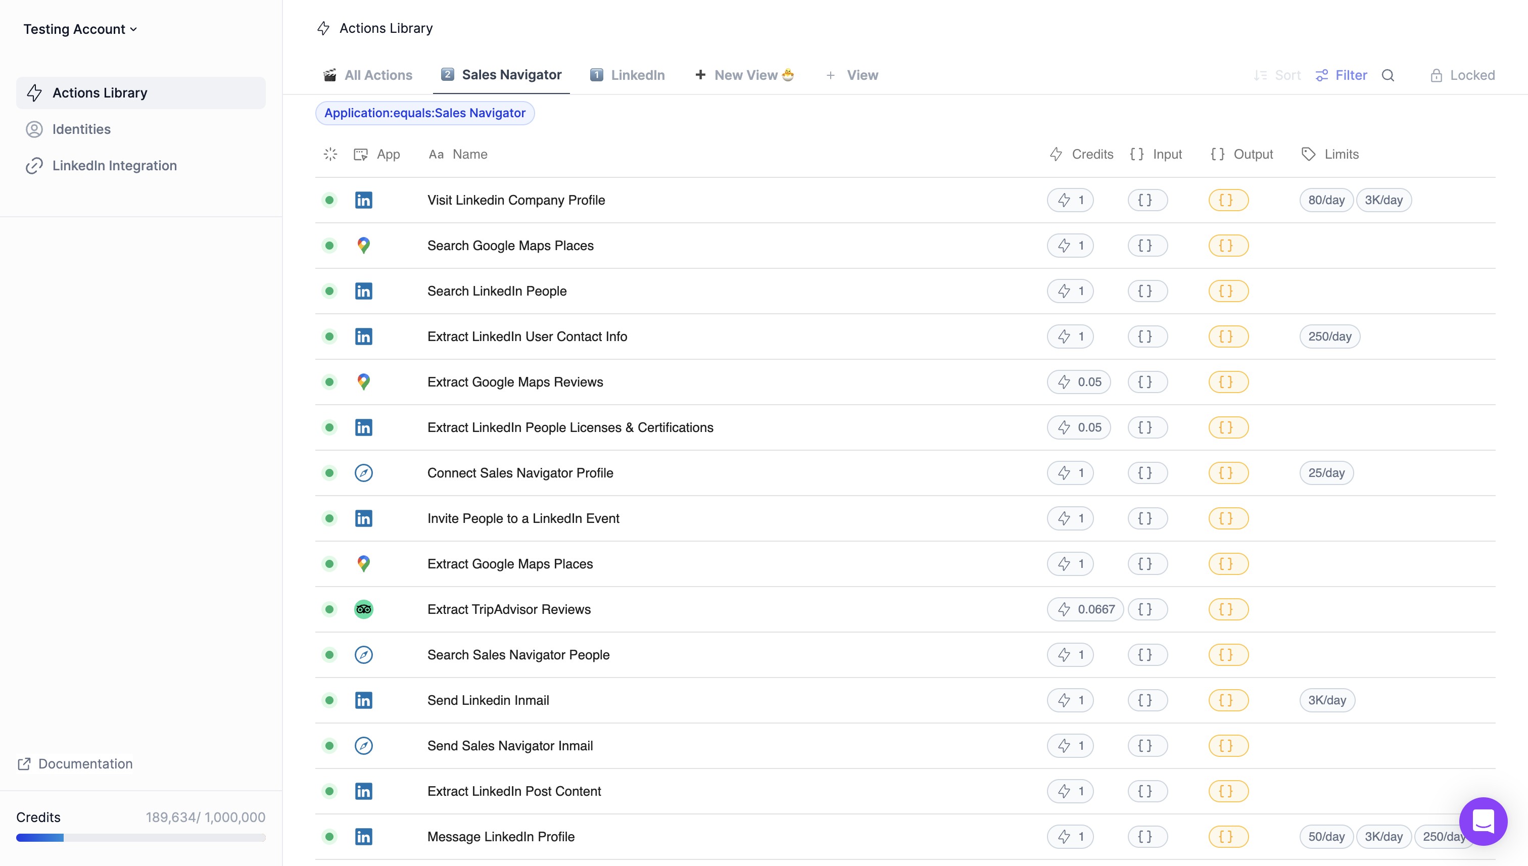Click the LinkedIn app icon for Visit Linkedin Company Profile
Viewport: 1528px width, 866px height.
click(x=363, y=200)
